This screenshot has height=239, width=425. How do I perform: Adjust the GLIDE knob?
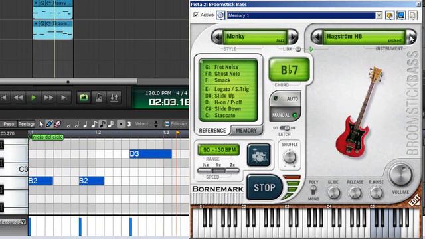[x=333, y=193]
